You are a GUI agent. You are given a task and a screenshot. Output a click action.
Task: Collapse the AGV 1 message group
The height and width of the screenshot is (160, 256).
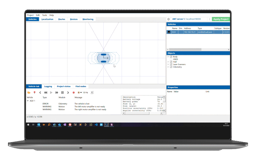click(x=28, y=101)
